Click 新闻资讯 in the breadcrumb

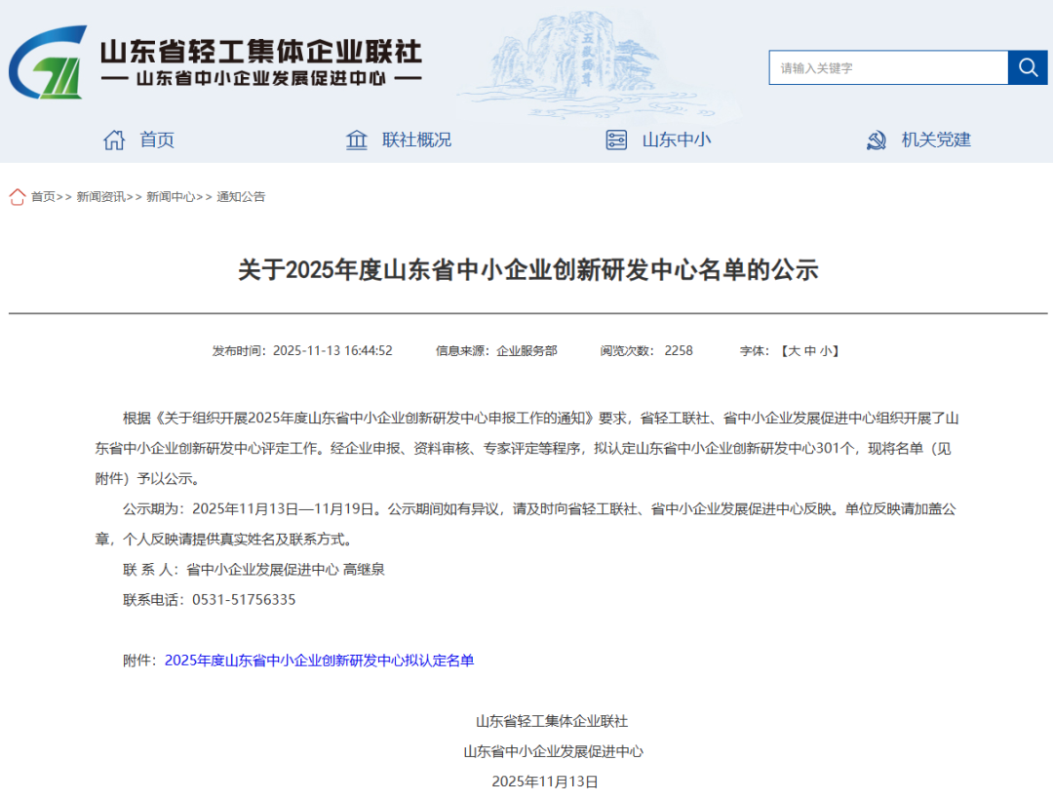(100, 197)
